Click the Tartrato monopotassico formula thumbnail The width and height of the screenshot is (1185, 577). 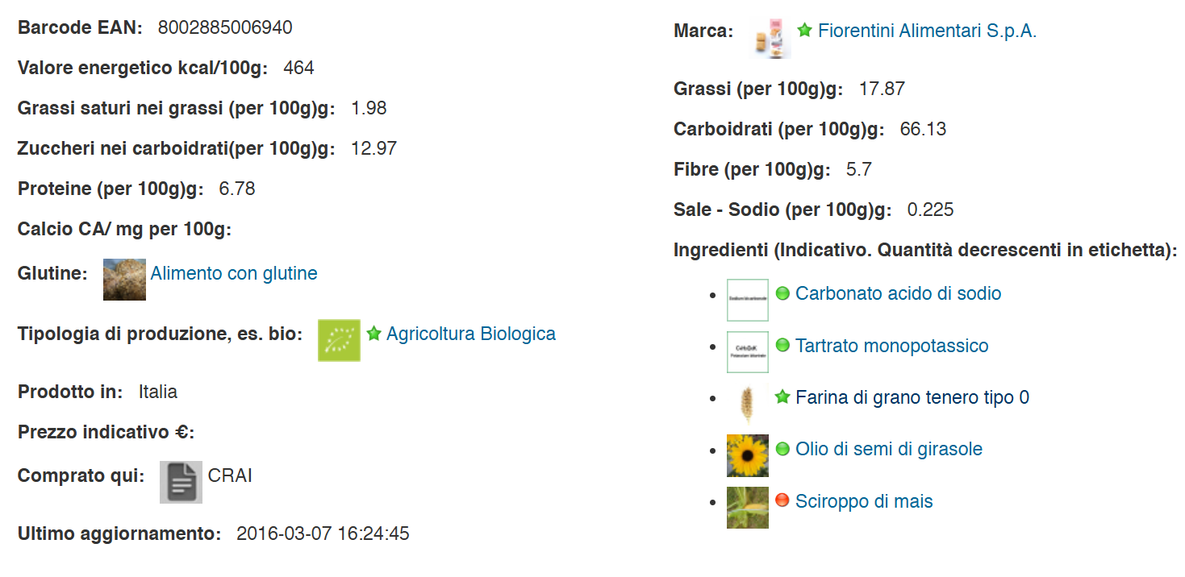tap(747, 351)
